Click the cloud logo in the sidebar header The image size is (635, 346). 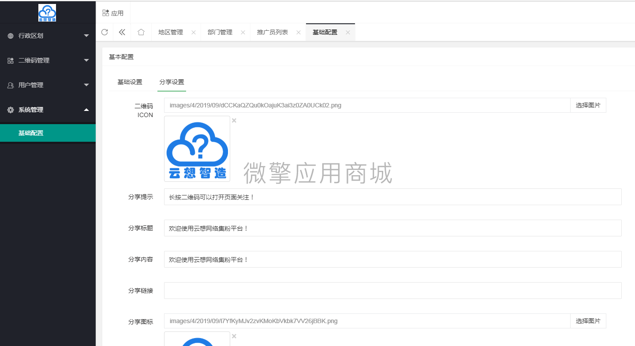click(x=47, y=13)
